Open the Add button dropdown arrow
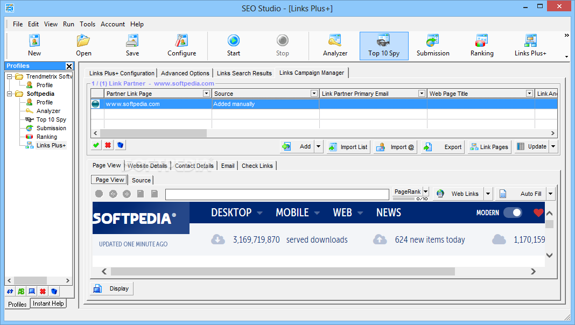 [x=318, y=146]
